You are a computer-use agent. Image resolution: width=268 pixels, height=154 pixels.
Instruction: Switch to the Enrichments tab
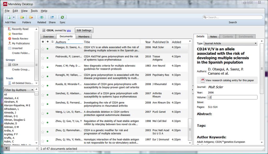pyautogui.click(x=246, y=37)
